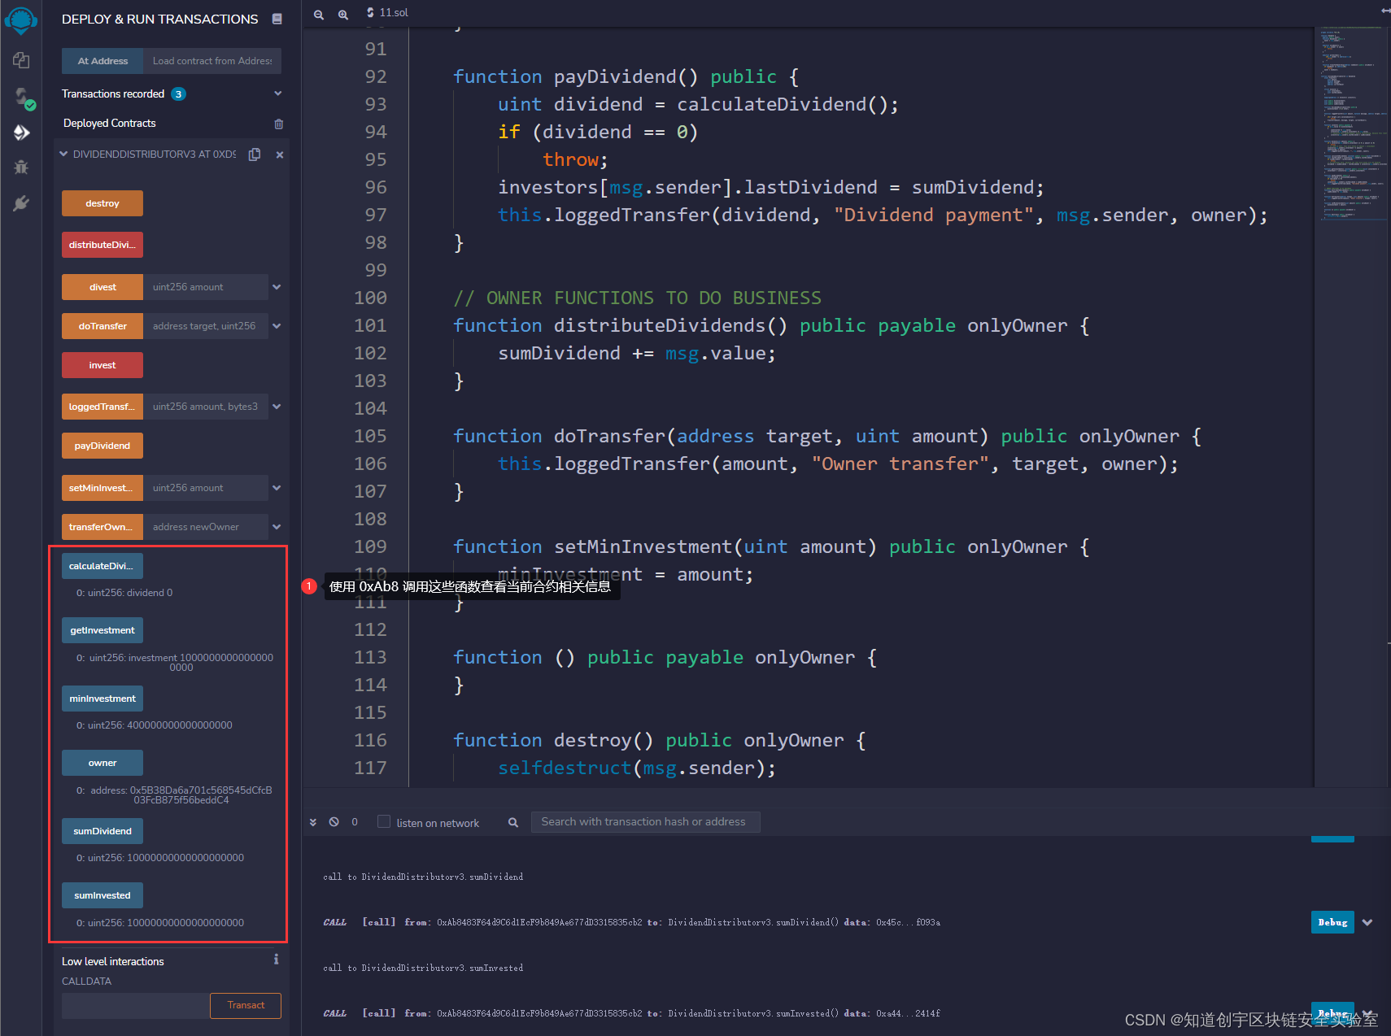The height and width of the screenshot is (1036, 1391).
Task: Expand Transactions recorded section
Action: tap(278, 94)
